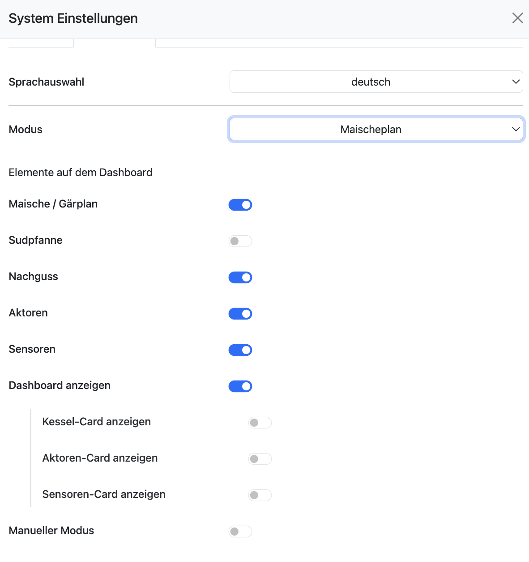Click the 'Sprachauswahl' label text
529x562 pixels.
point(47,82)
